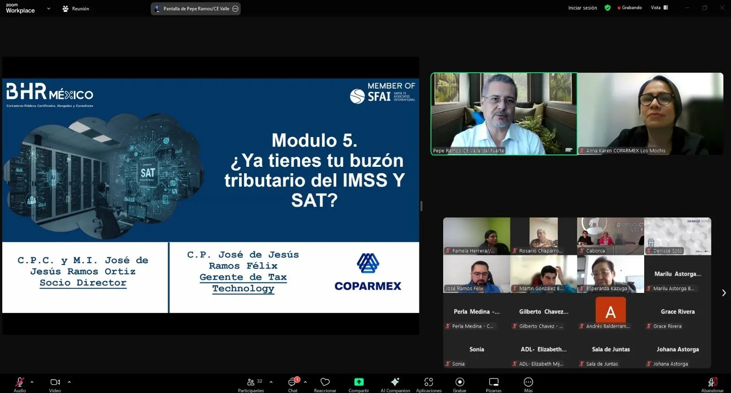
Task: Open the Más more options icon
Action: pyautogui.click(x=529, y=382)
